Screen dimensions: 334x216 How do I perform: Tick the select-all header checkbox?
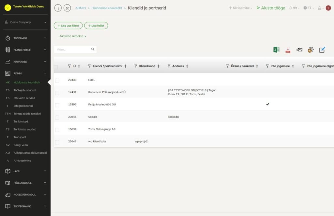56,67
